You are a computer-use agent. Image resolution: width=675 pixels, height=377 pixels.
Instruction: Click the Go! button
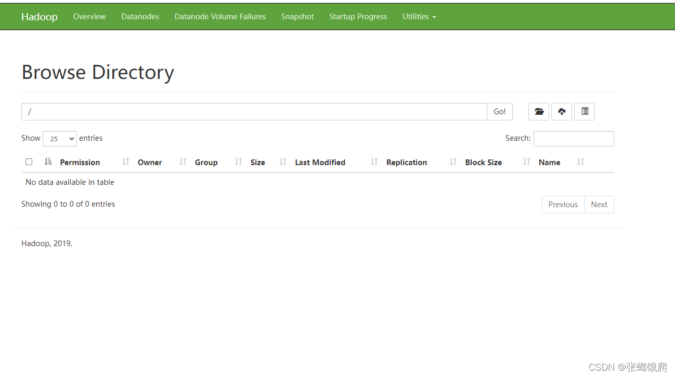pos(500,112)
